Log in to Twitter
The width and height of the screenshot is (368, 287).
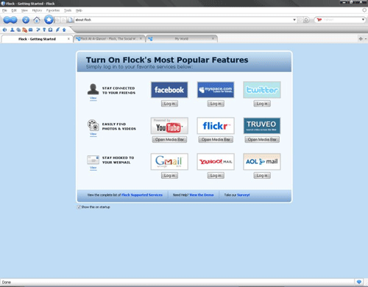pos(262,104)
